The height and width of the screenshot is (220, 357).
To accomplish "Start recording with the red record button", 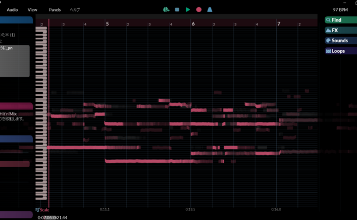I will tap(199, 9).
